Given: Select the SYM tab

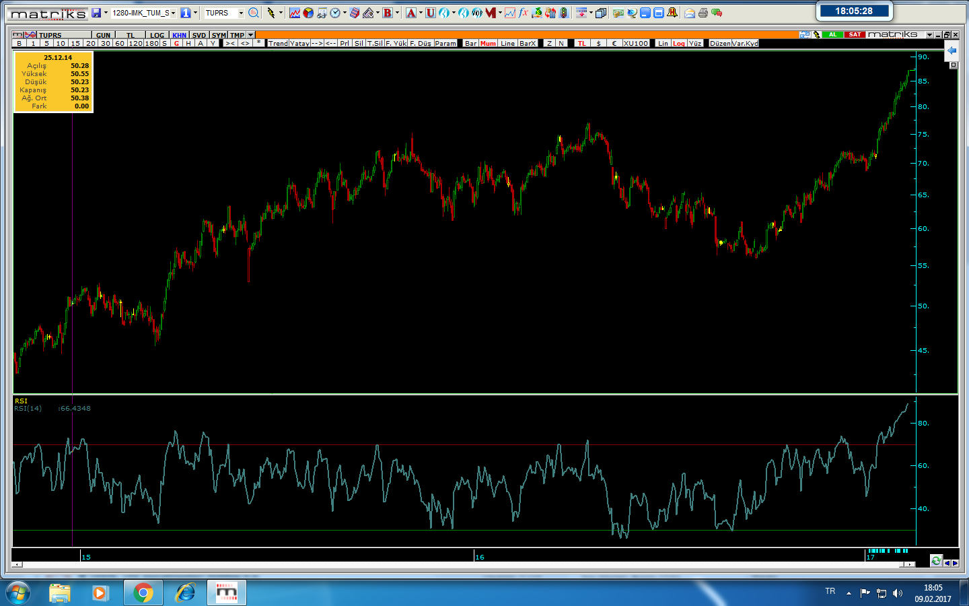Looking at the screenshot, I should coord(219,35).
